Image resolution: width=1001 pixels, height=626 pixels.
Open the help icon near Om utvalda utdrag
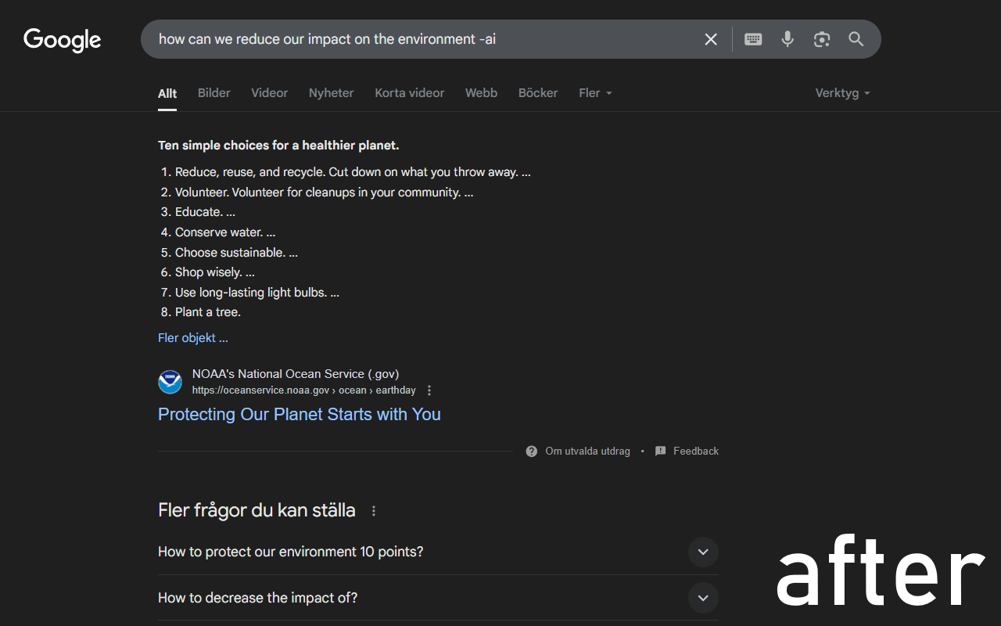pyautogui.click(x=531, y=451)
